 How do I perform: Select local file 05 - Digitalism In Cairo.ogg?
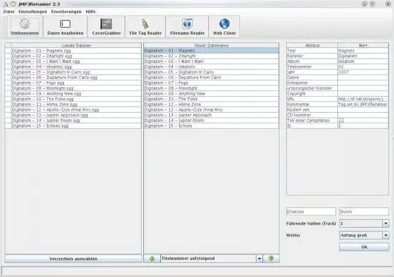pos(76,72)
